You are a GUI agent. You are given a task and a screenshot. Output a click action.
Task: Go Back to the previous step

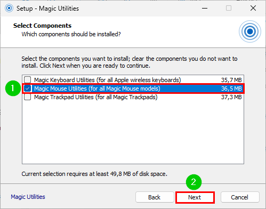(155, 197)
